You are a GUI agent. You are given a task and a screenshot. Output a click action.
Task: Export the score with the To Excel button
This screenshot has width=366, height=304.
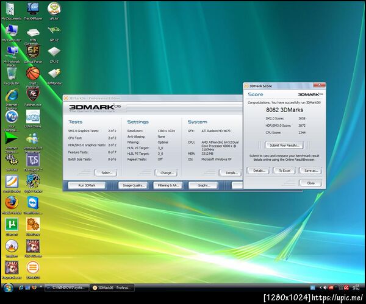[284, 171]
